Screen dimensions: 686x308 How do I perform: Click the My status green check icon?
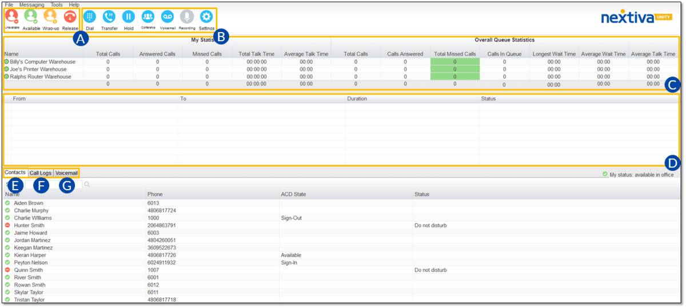pyautogui.click(x=605, y=174)
